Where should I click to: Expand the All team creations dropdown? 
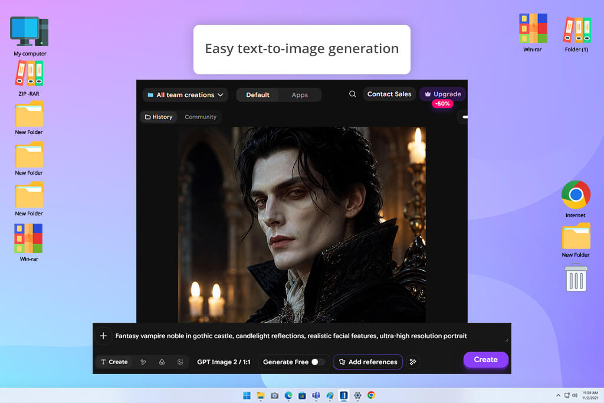pos(185,95)
